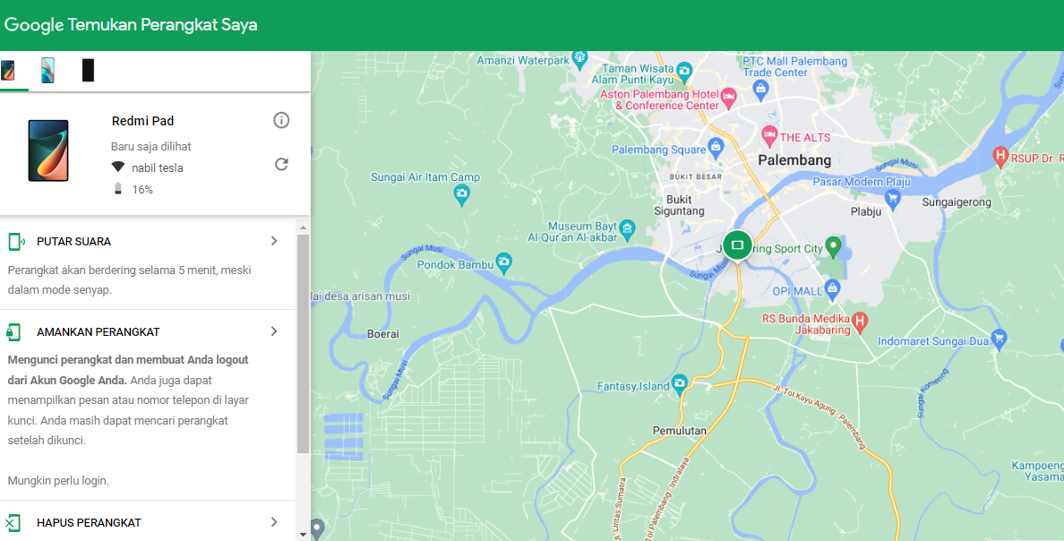Click the Hapus Perangkat erase icon
1064x541 pixels.
click(13, 523)
